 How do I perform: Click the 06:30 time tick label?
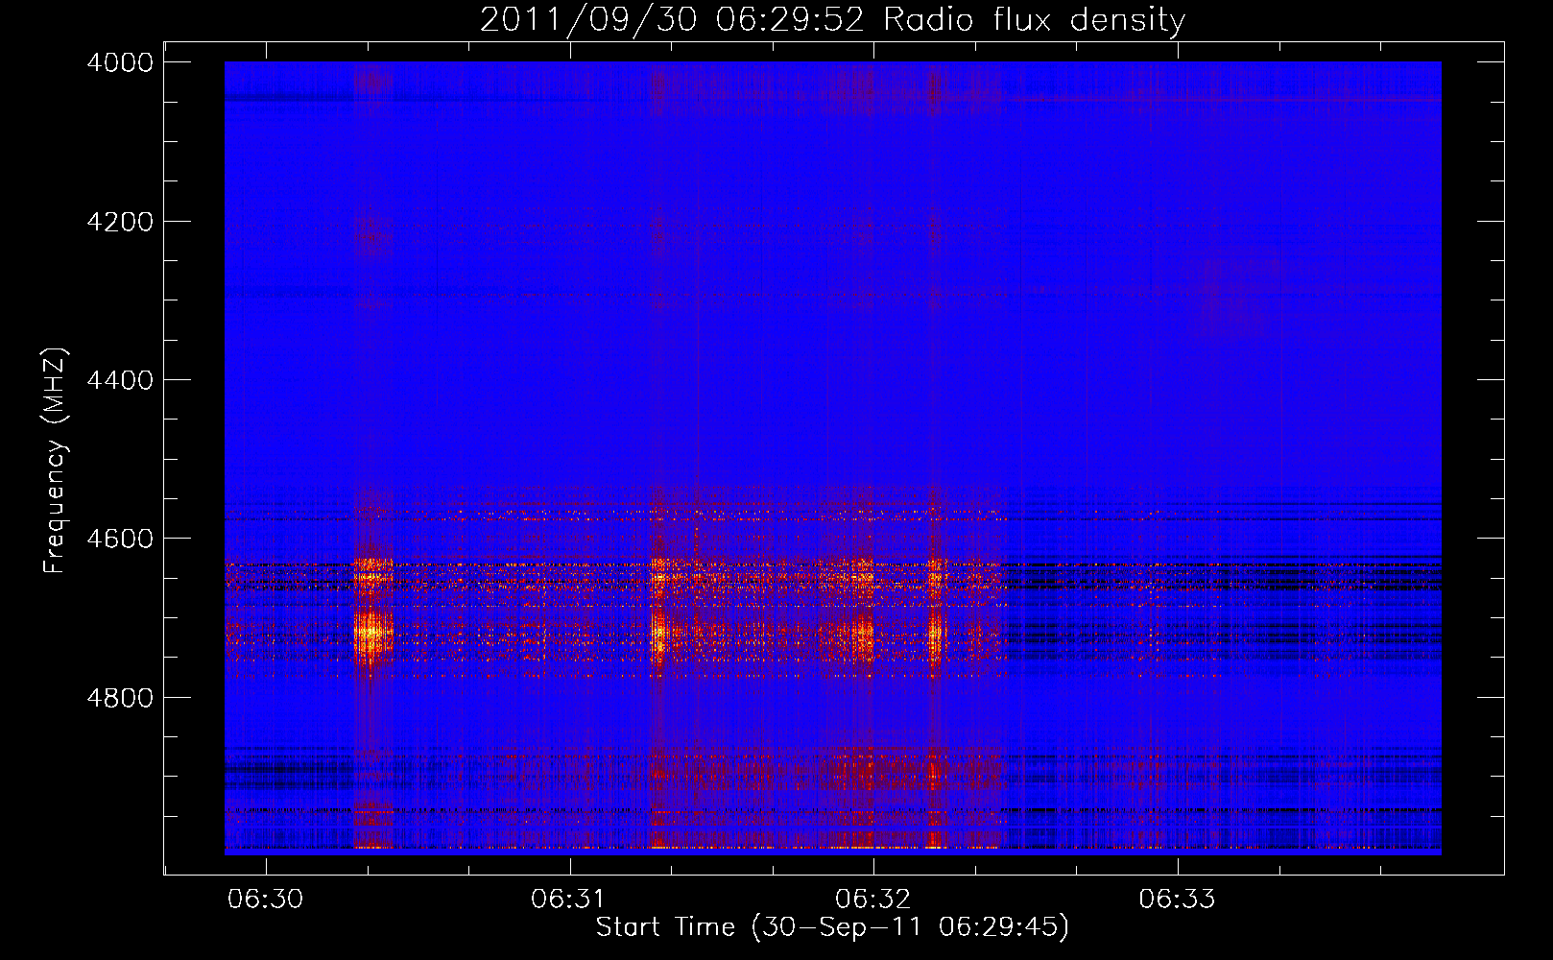pos(266,899)
